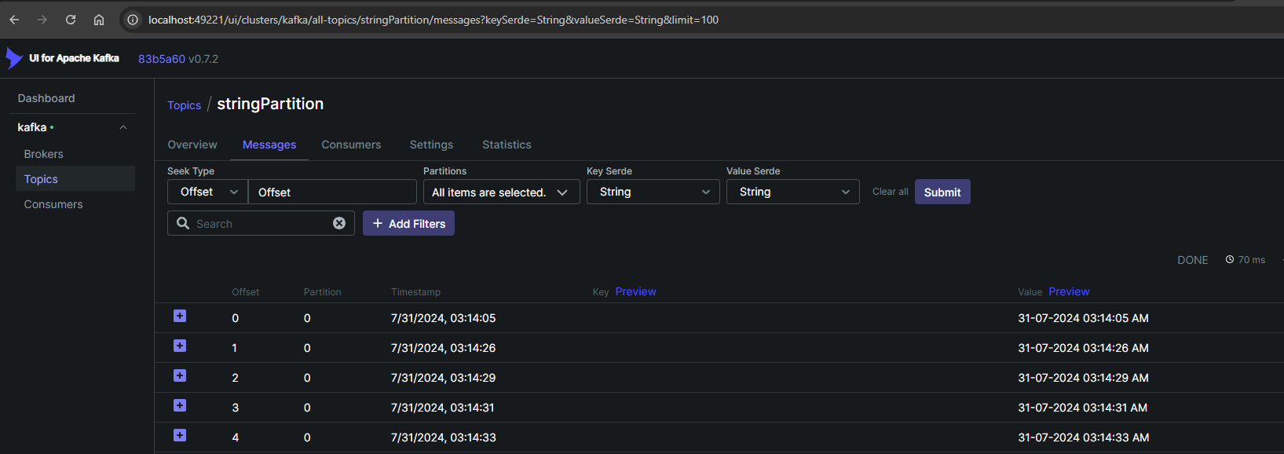Click the Offset value input field
The image size is (1284, 454).
(332, 192)
